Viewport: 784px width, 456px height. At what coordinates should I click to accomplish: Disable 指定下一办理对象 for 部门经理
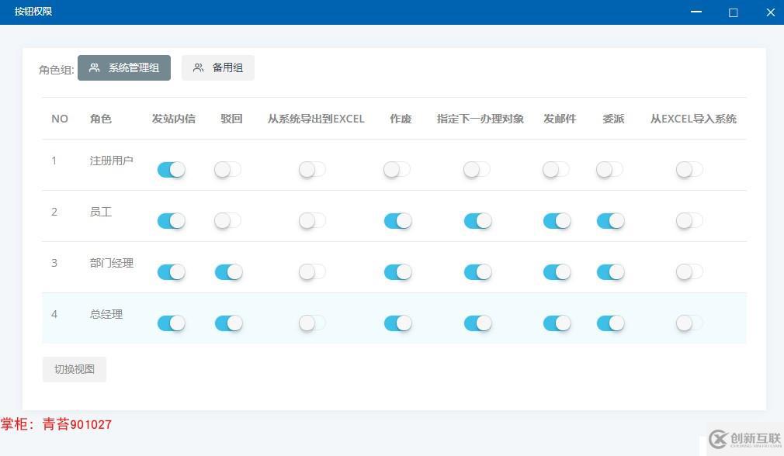coord(477,271)
